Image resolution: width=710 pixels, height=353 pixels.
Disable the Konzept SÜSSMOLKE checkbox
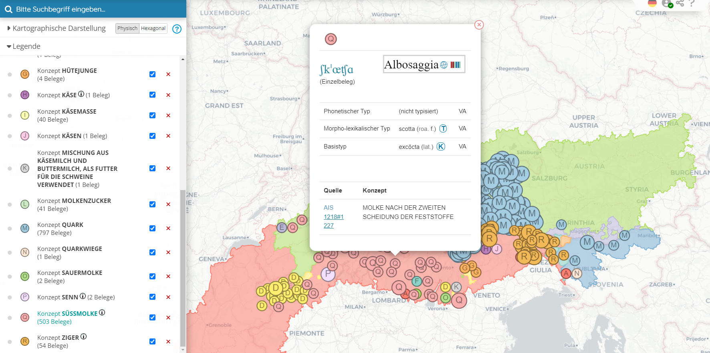click(x=152, y=317)
